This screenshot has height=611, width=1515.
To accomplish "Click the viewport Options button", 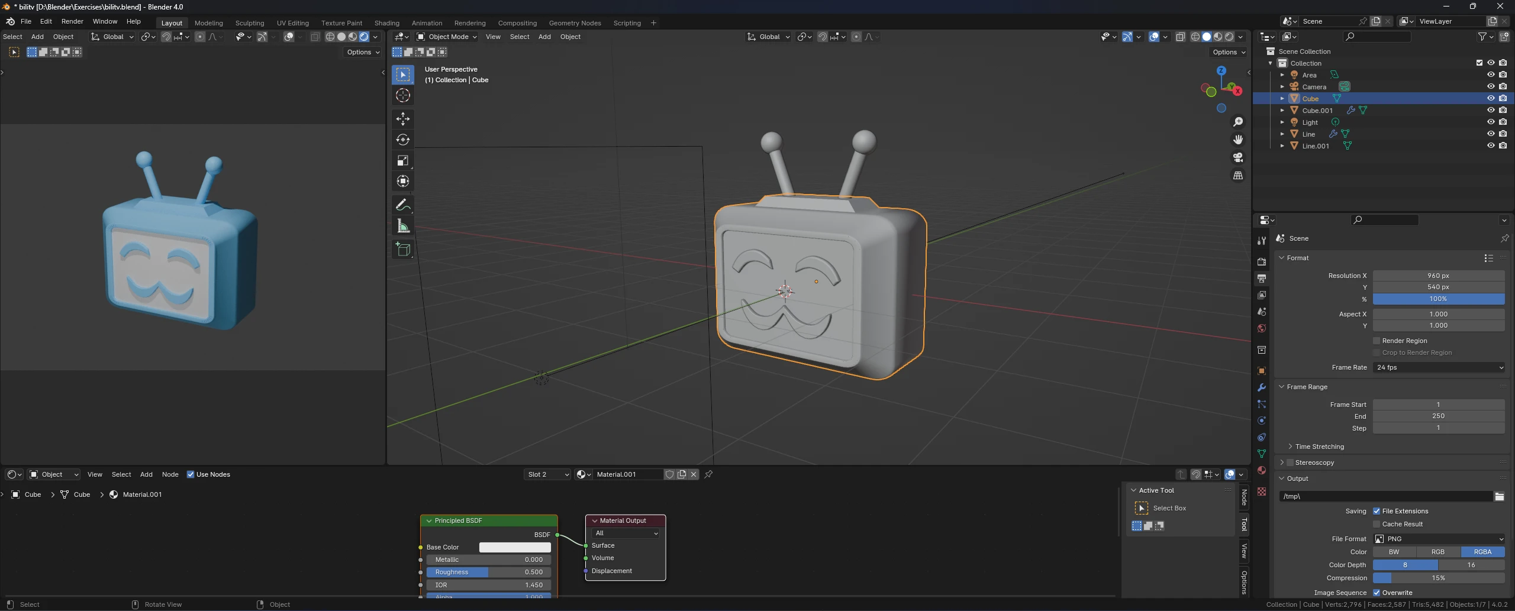I will tap(1229, 52).
